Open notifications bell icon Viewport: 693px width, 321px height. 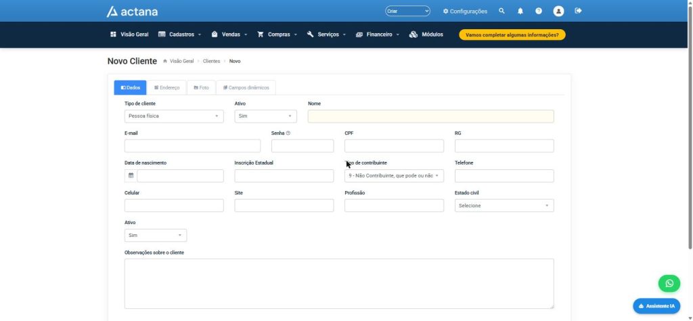(520, 11)
